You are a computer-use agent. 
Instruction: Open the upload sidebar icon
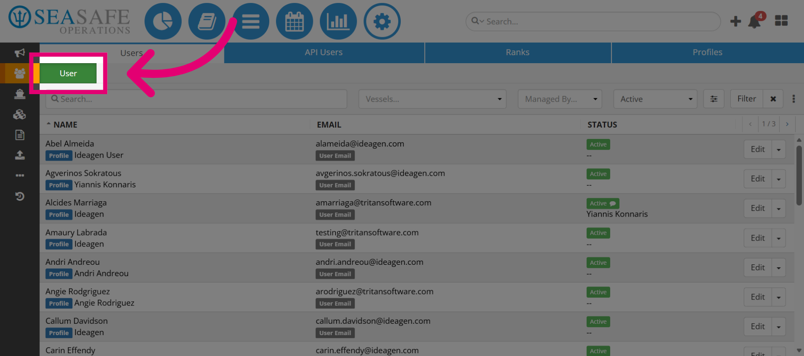coord(20,155)
